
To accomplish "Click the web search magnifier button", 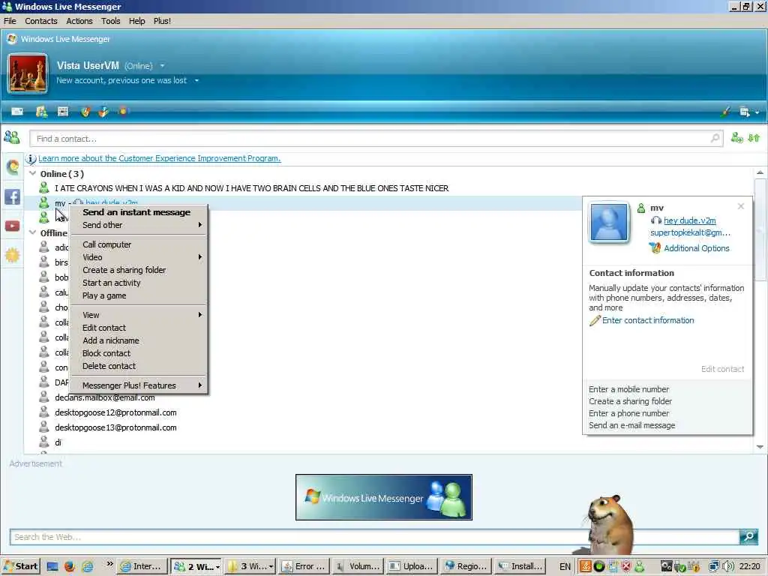I will [749, 537].
